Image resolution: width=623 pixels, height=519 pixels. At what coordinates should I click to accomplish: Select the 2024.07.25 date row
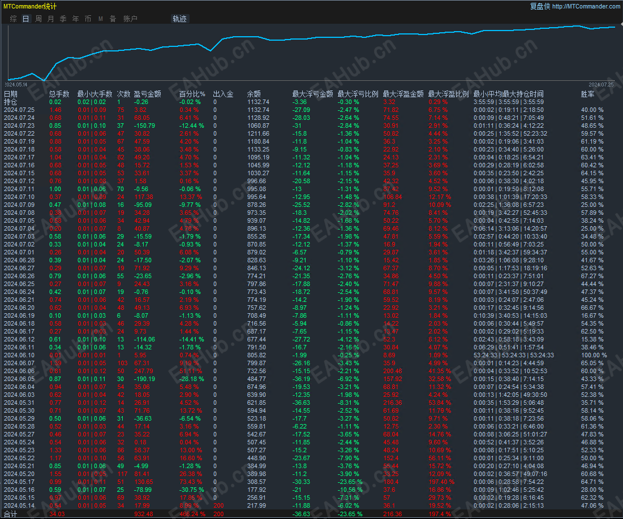tap(19, 110)
